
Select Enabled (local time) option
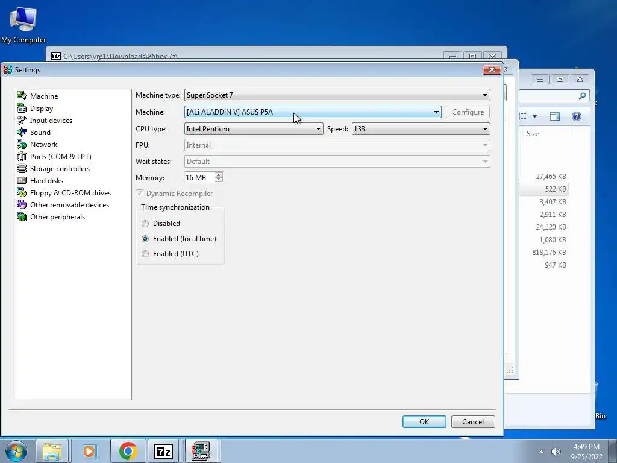[145, 239]
